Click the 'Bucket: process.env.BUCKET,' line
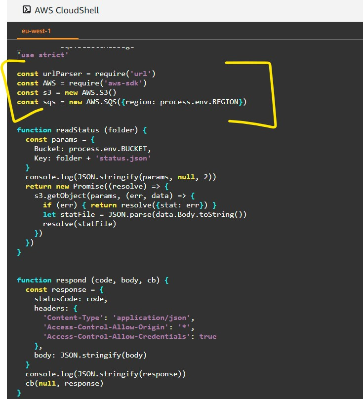363x399 pixels. pos(93,149)
